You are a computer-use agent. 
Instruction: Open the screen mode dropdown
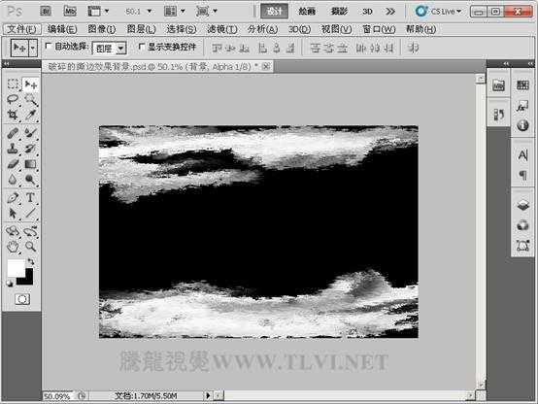[x=206, y=12]
